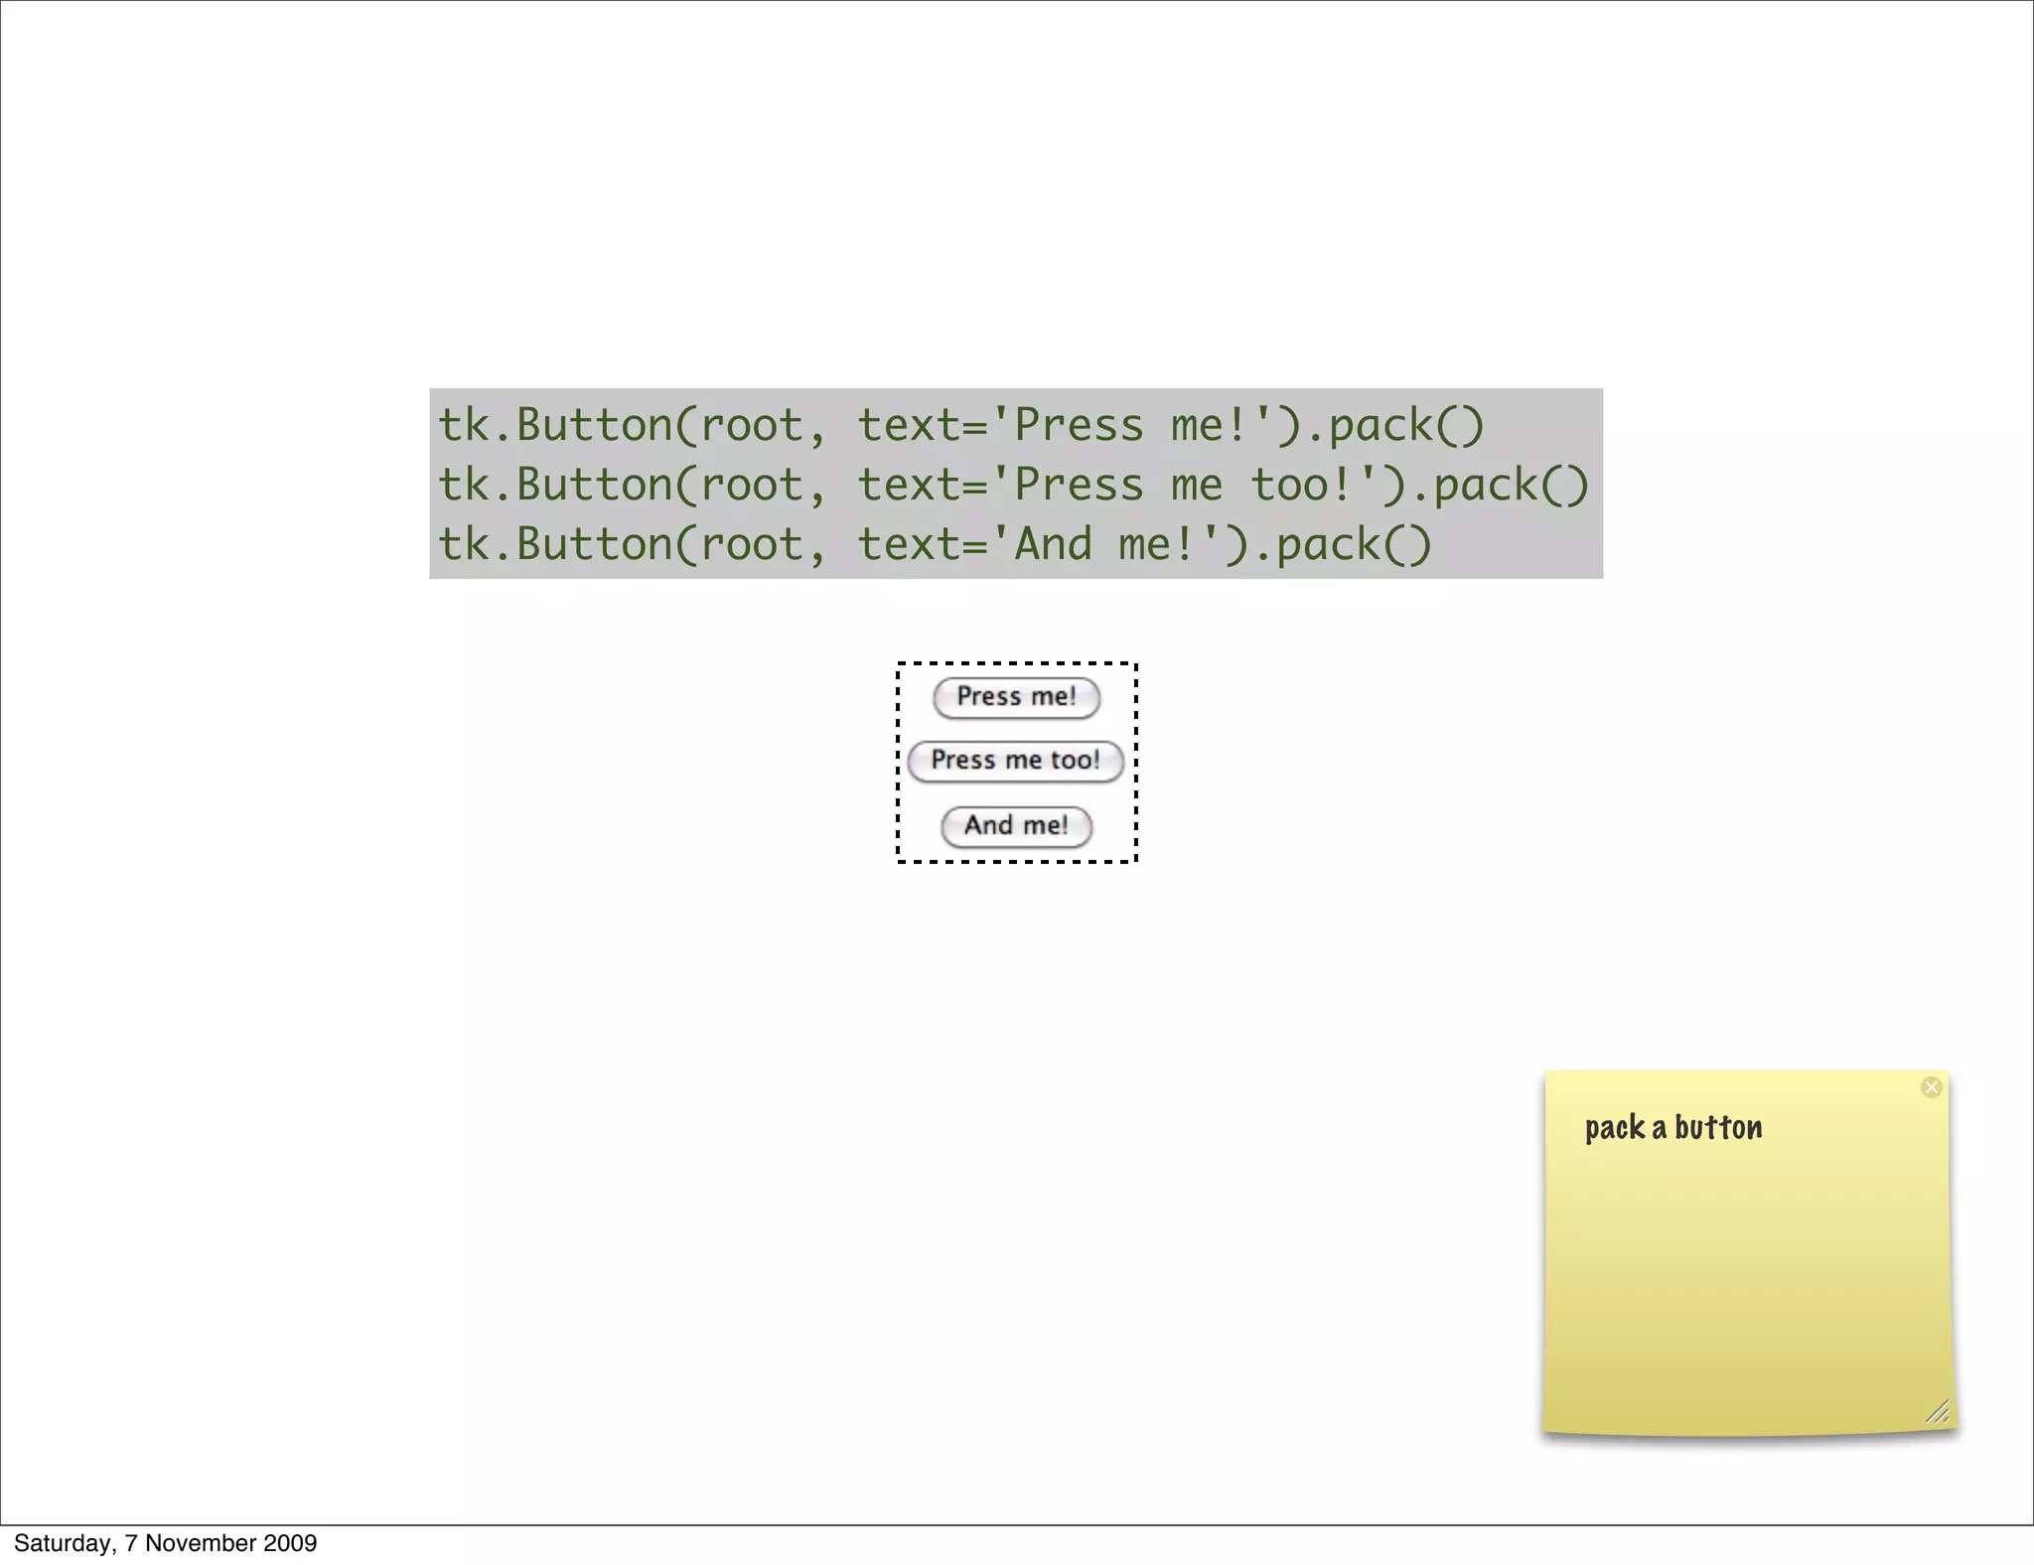Select the 'pack a button' note text
The image size is (2034, 1565).
coord(1673,1128)
